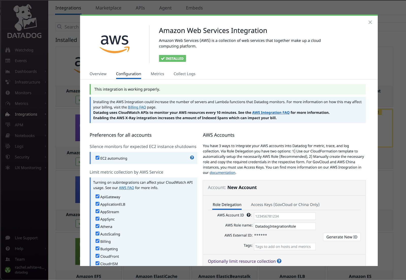The height and width of the screenshot is (280, 406).
Task: Select the Role Delegation tab
Action: (x=227, y=204)
